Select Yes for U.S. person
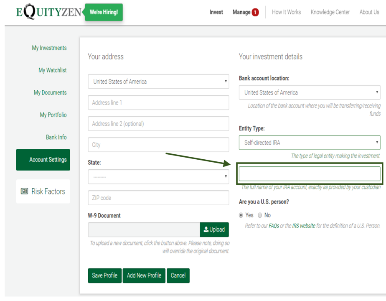The height and width of the screenshot is (301, 386). (241, 215)
